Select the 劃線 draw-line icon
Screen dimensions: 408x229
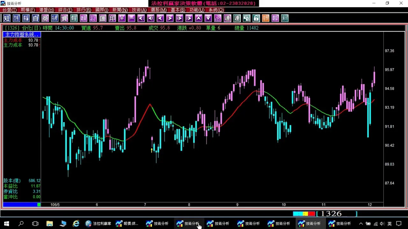click(x=275, y=18)
